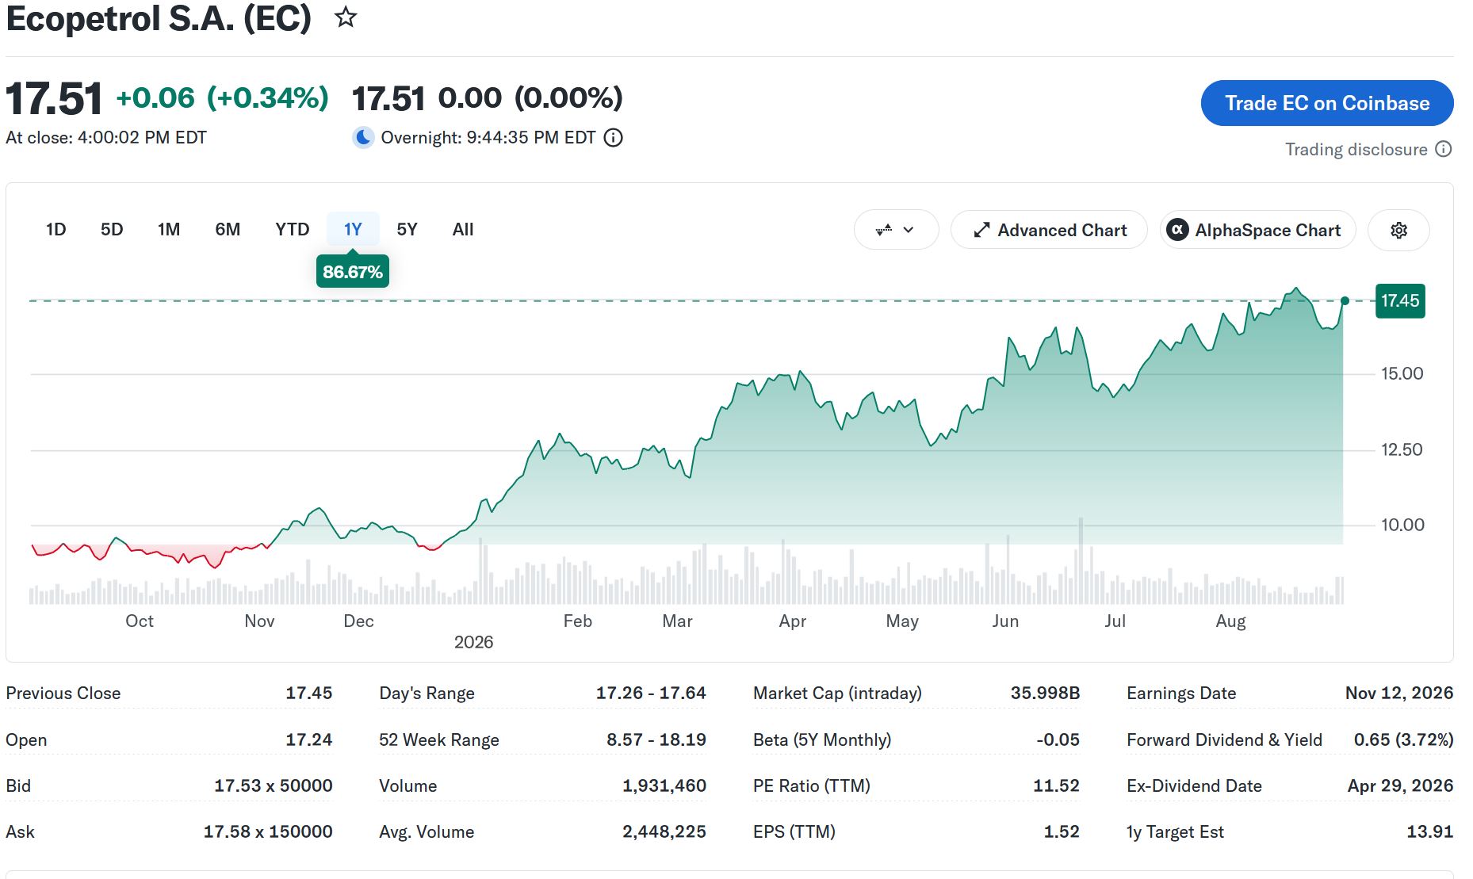Switch chart to 6M range
This screenshot has height=879, width=1473.
228,229
